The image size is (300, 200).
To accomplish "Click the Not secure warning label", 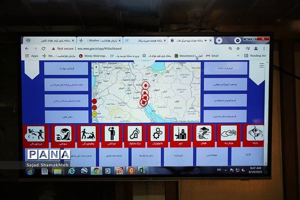I will (63, 48).
